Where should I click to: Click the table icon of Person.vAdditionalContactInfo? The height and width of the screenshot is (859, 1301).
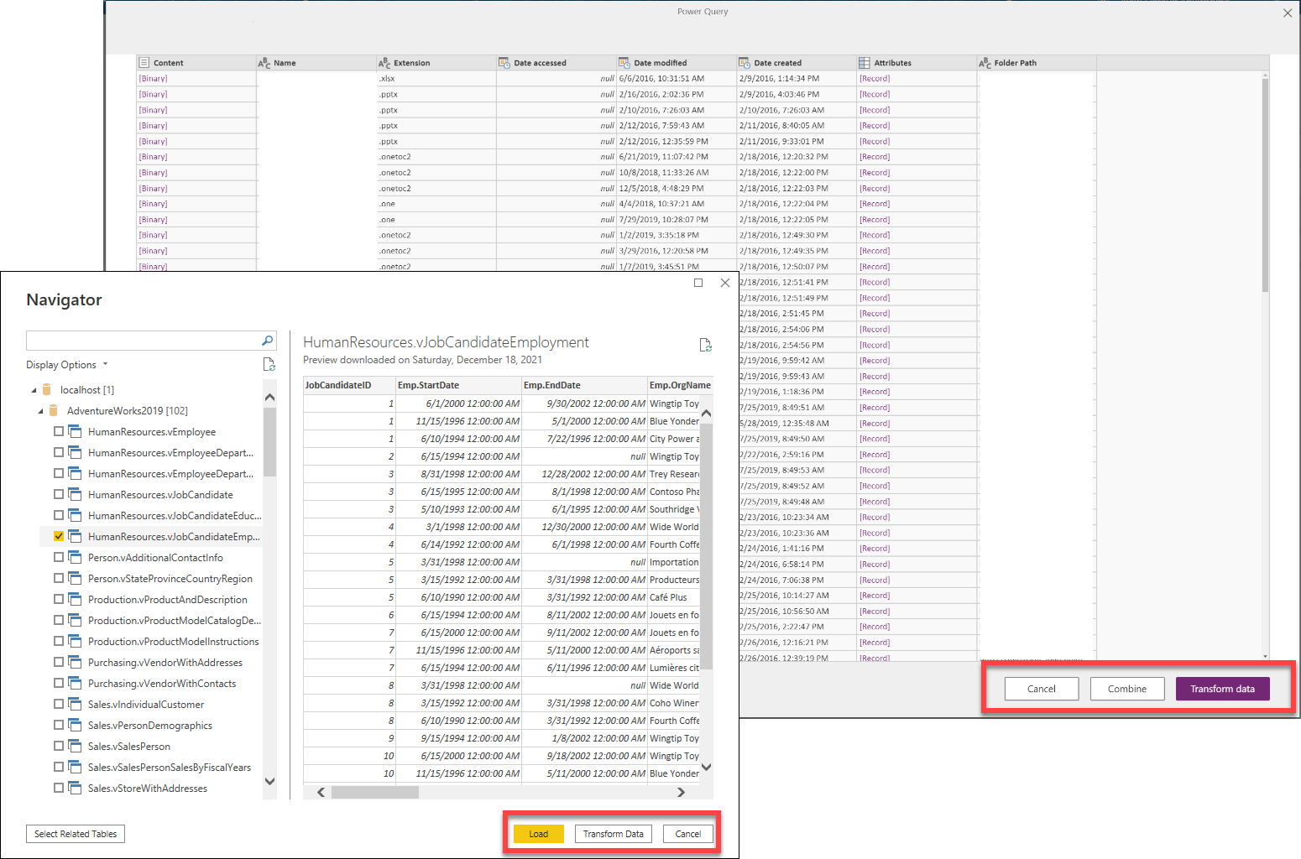click(75, 557)
